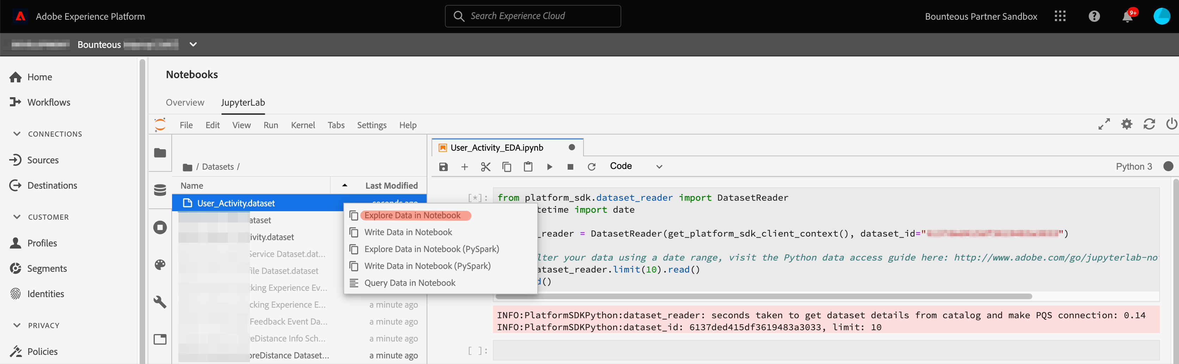Insert a cell with plus icon
1179x364 pixels.
(x=464, y=167)
